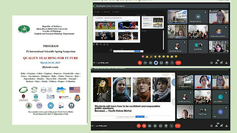Click Silvia Bogdan's video tile in top meeting
The height and width of the screenshot is (133, 237).
[177, 17]
